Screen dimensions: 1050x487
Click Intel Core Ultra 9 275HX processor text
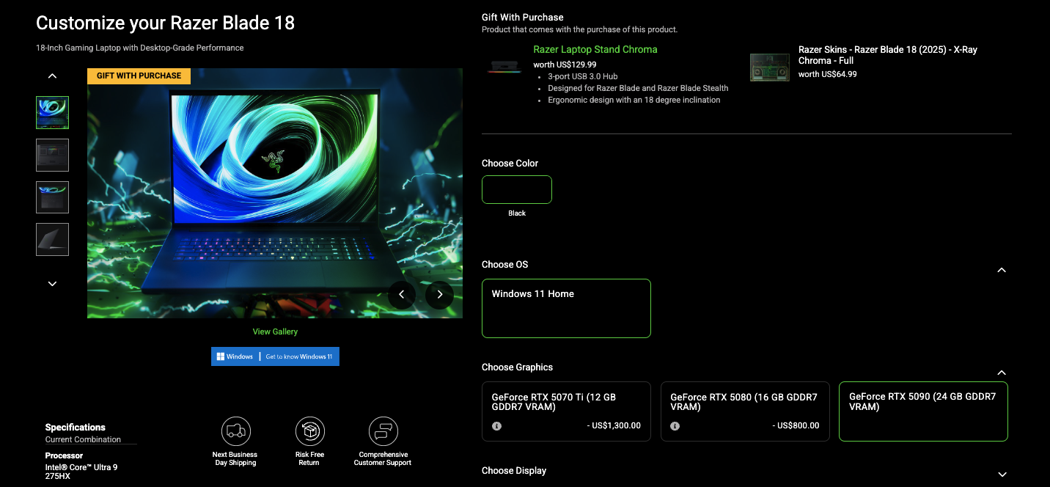click(81, 472)
